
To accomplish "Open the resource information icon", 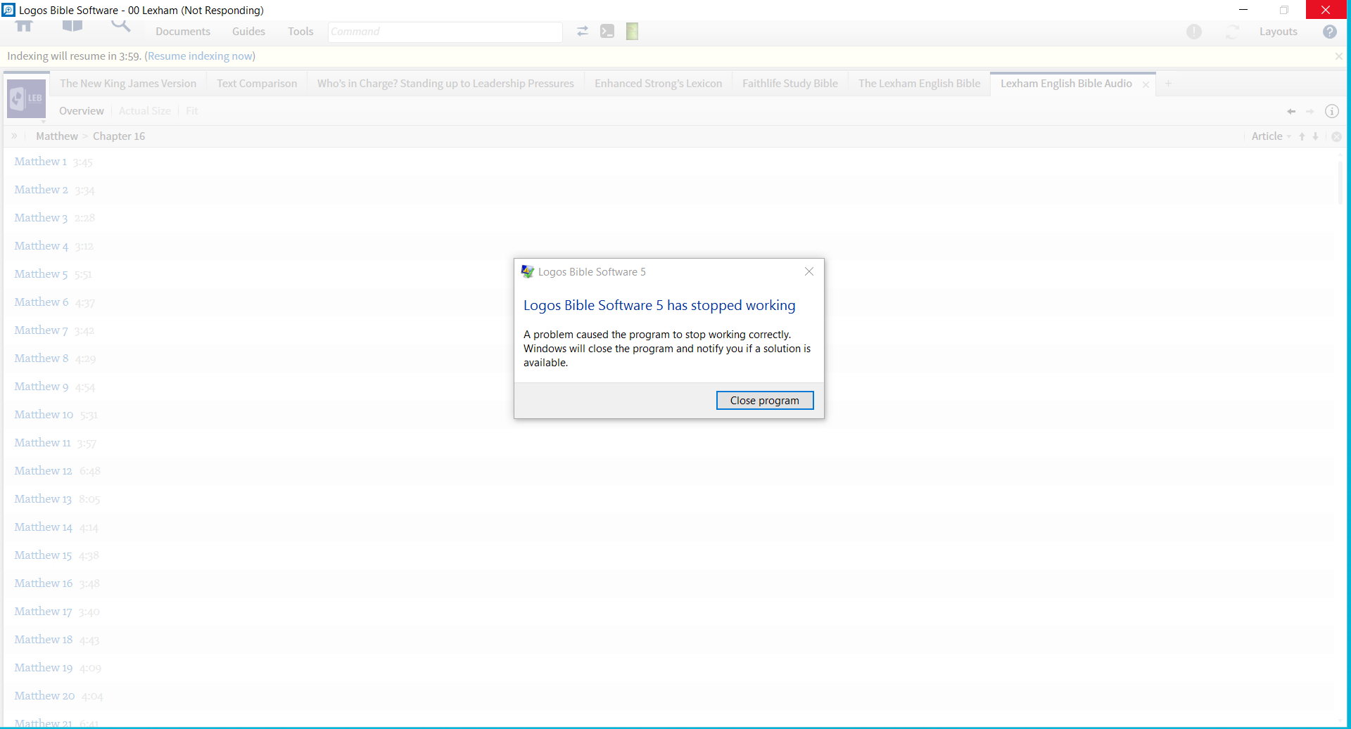I will coord(1332,111).
